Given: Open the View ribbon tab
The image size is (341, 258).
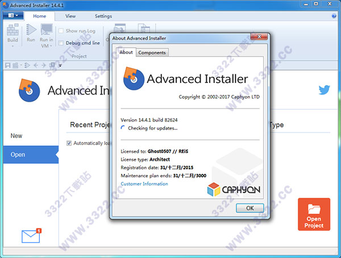Looking at the screenshot, I should coord(70,16).
